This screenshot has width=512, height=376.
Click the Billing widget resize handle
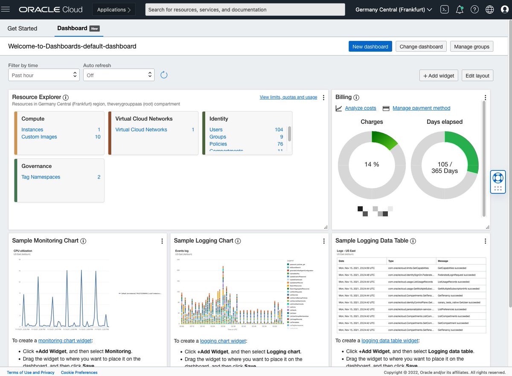(487, 227)
